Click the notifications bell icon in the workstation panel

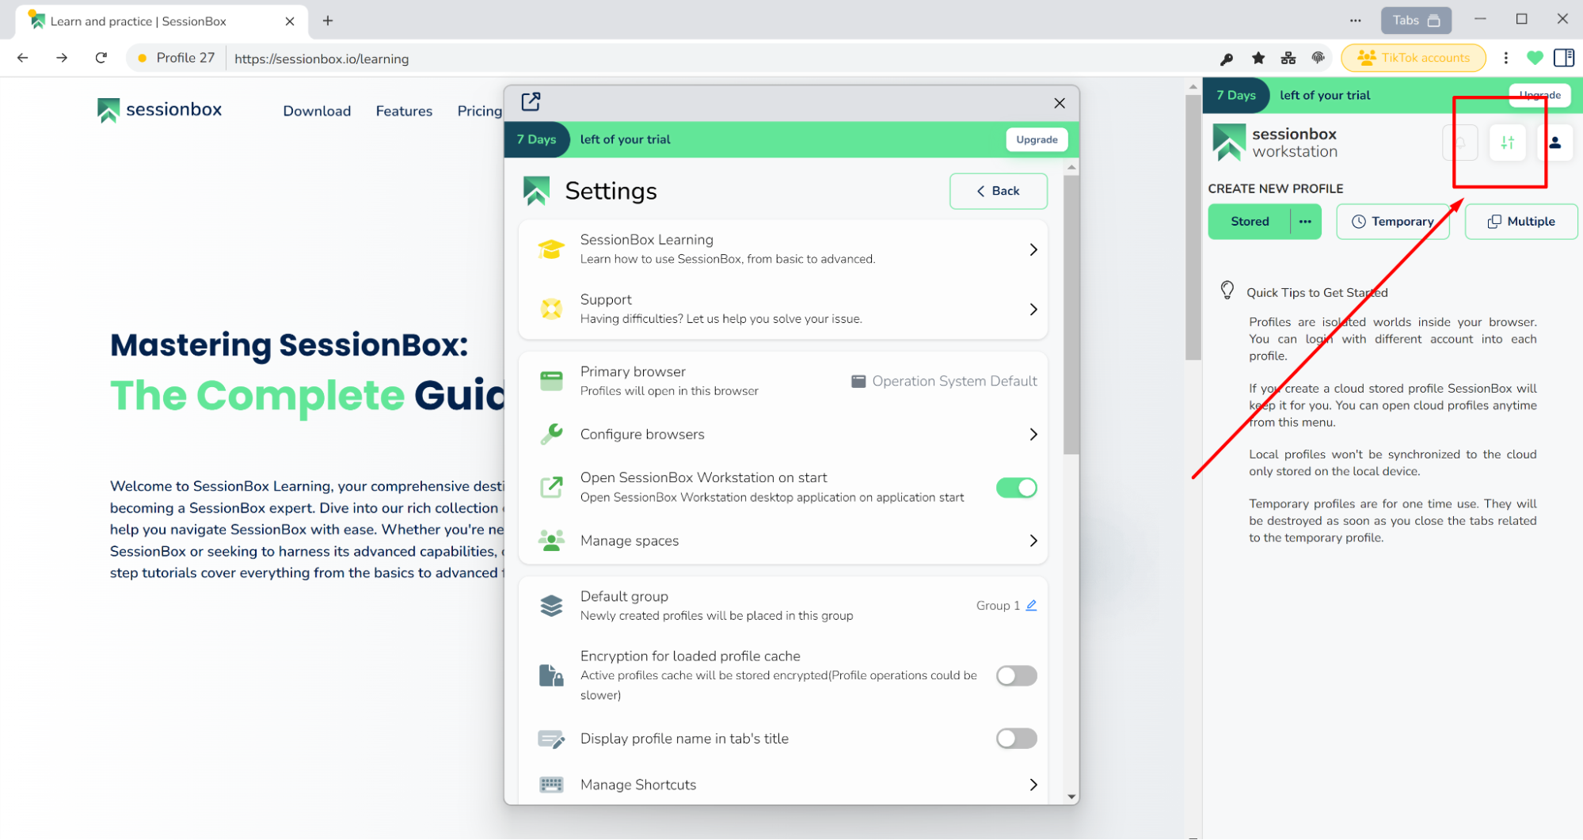[1460, 143]
